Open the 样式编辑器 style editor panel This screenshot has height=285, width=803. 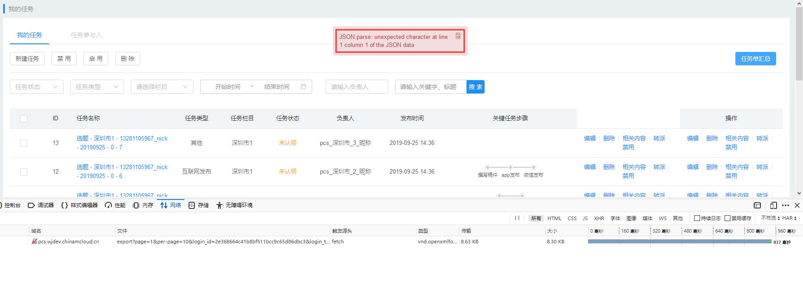pos(79,205)
